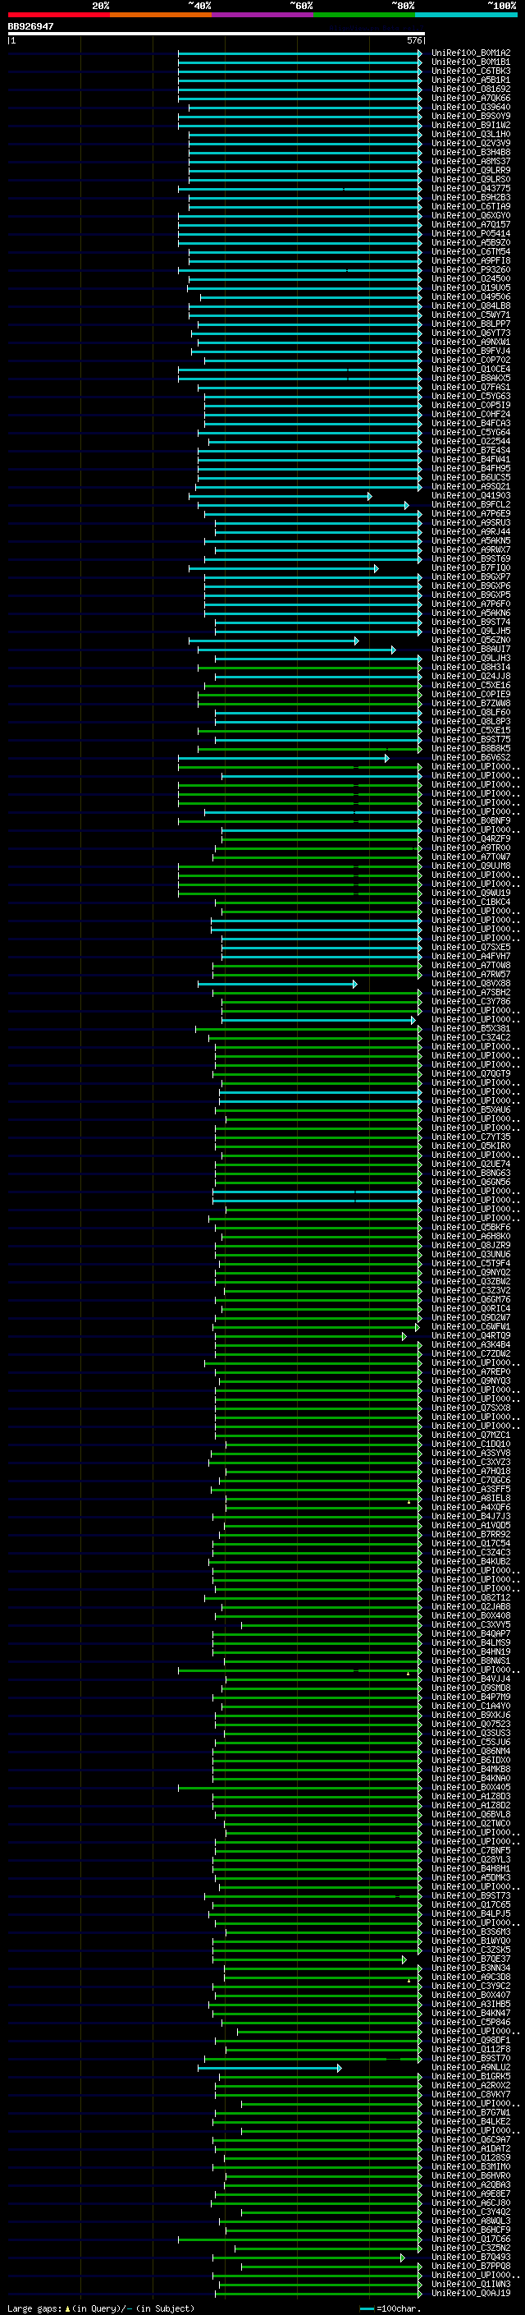Click the UniRef100_Q84L88 label
This screenshot has width=525, height=2315.
click(x=471, y=305)
